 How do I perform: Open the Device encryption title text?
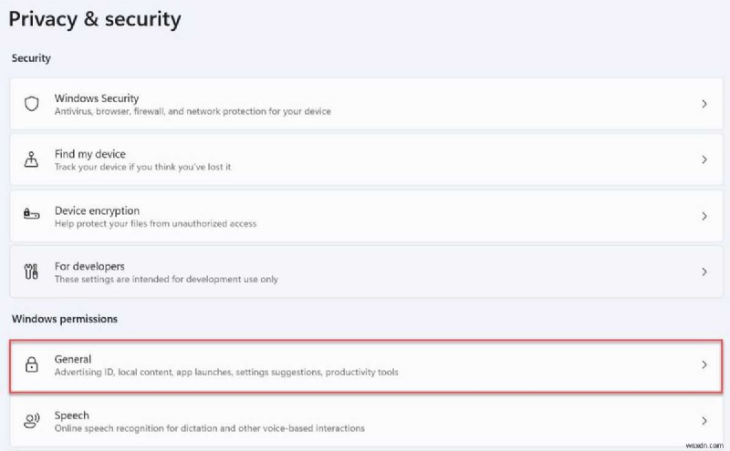click(97, 210)
